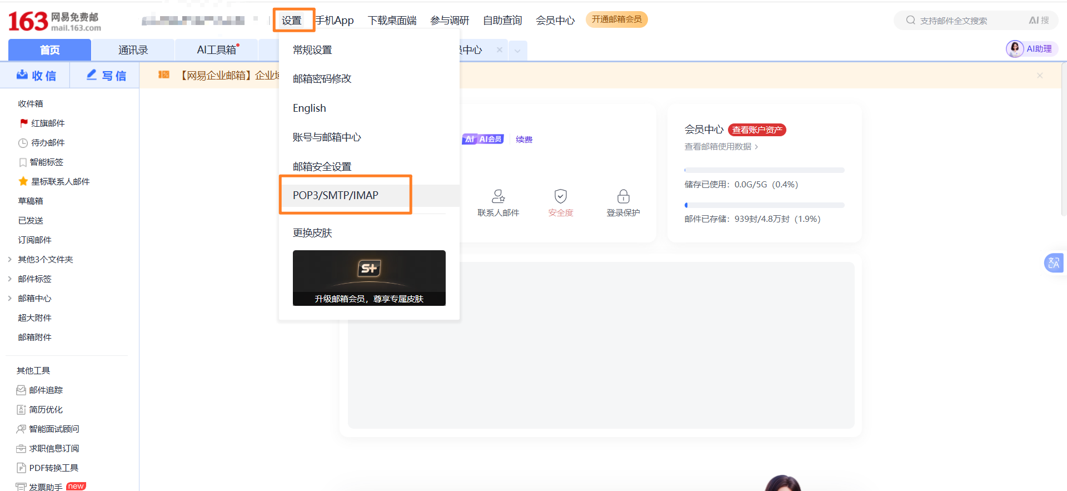
Task: Expand 邮箱中心 tree
Action: [10, 298]
